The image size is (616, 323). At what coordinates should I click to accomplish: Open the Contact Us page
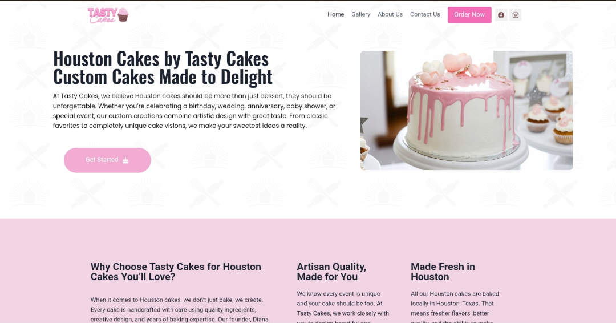pyautogui.click(x=425, y=14)
